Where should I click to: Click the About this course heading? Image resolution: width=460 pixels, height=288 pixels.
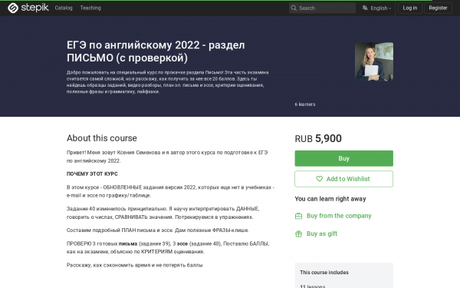(x=101, y=138)
